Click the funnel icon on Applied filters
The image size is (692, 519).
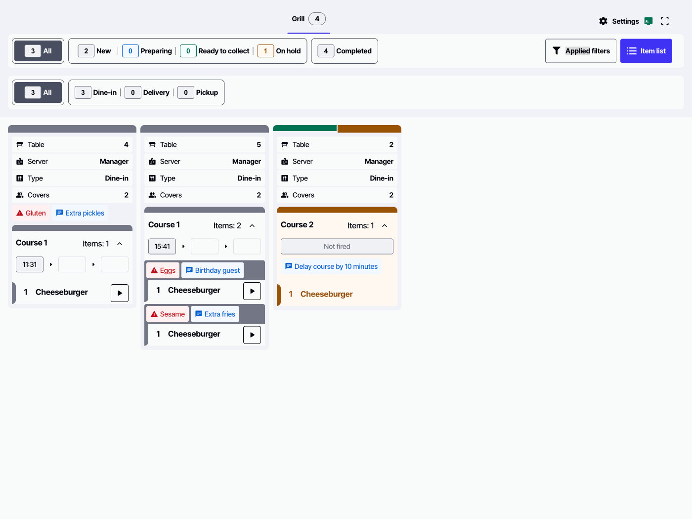click(557, 50)
